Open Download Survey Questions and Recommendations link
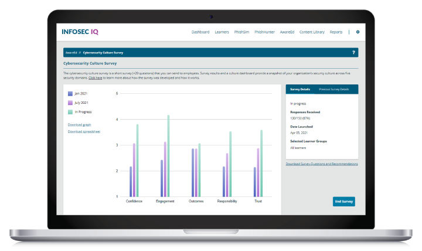422x251 pixels. point(322,164)
